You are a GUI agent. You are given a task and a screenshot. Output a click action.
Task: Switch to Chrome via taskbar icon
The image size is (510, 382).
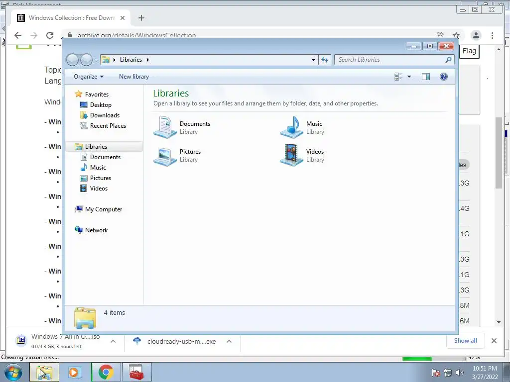coord(106,372)
